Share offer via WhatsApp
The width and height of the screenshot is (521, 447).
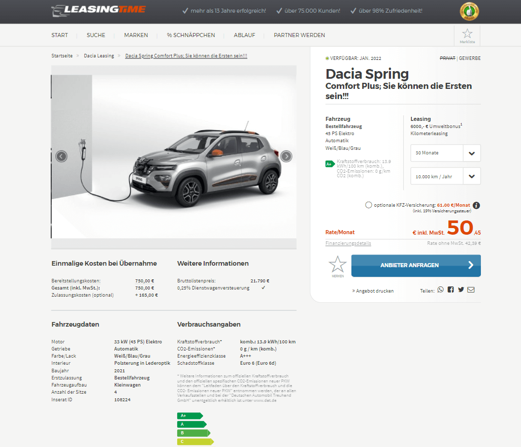[441, 290]
